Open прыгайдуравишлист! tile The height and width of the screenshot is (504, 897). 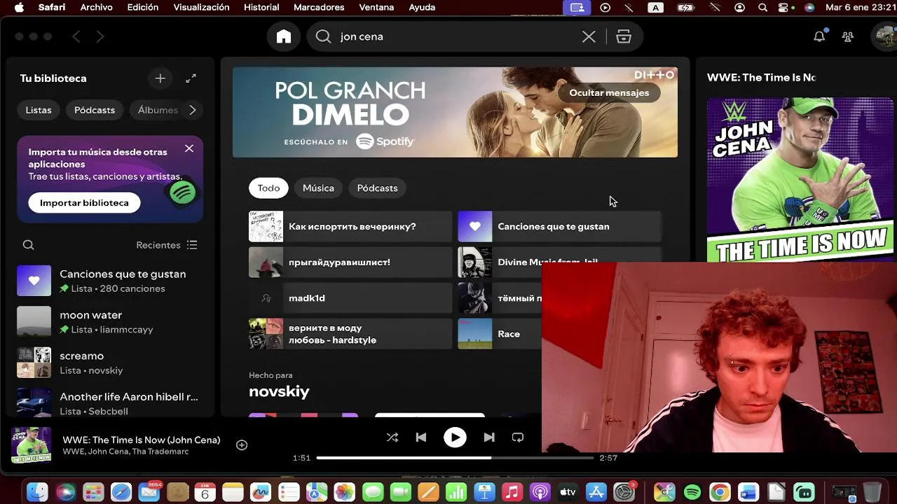[350, 262]
